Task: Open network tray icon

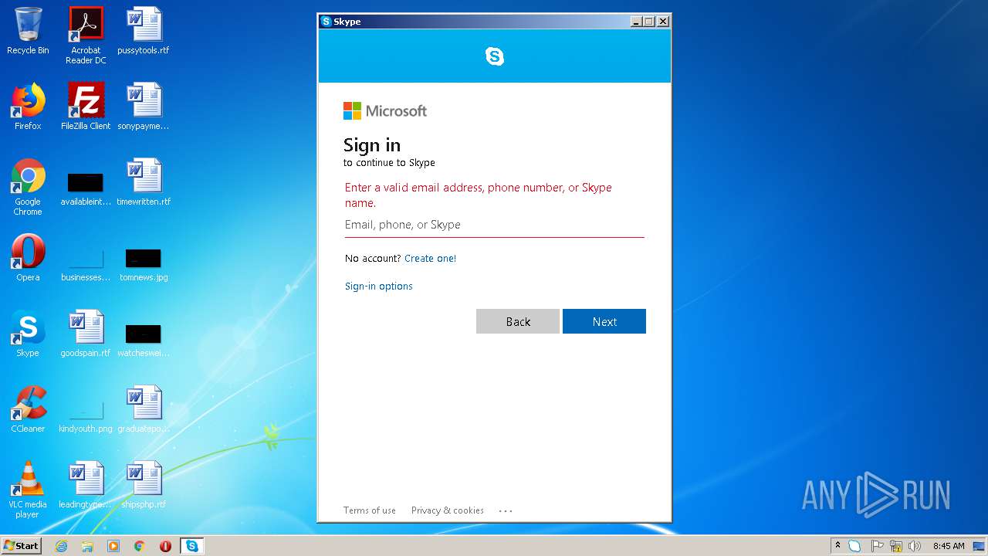Action: (896, 546)
